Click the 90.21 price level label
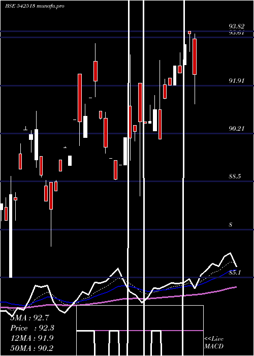 pyautogui.click(x=237, y=129)
